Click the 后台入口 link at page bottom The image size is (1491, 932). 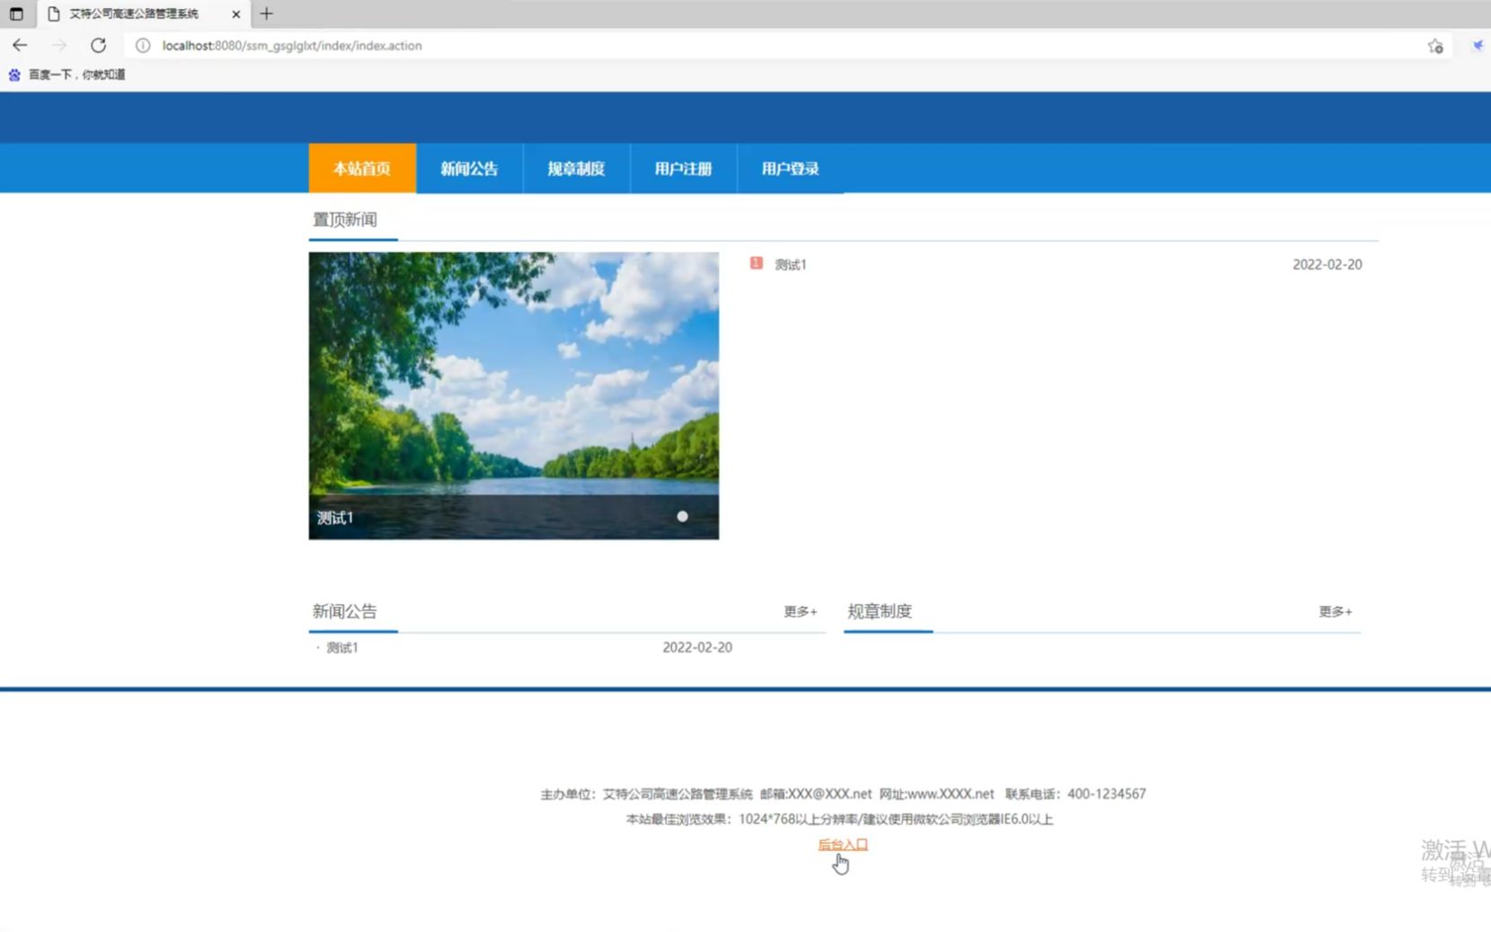click(x=842, y=844)
